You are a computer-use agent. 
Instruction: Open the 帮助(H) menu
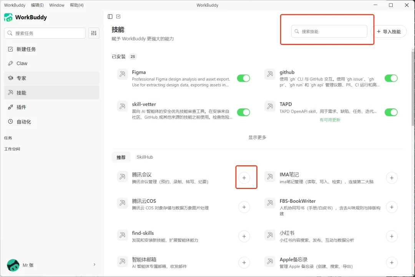(x=76, y=5)
